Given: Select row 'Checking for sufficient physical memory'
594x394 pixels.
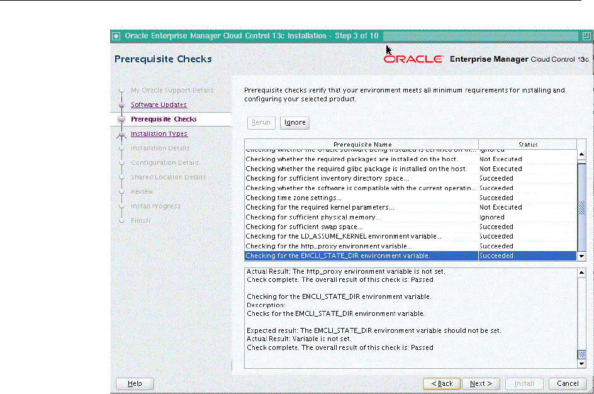Looking at the screenshot, I should (x=411, y=217).
